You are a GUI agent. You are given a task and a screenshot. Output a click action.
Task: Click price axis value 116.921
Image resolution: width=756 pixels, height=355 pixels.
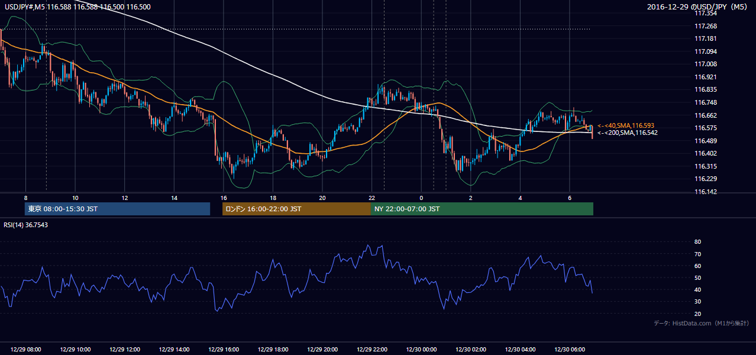[x=705, y=77]
